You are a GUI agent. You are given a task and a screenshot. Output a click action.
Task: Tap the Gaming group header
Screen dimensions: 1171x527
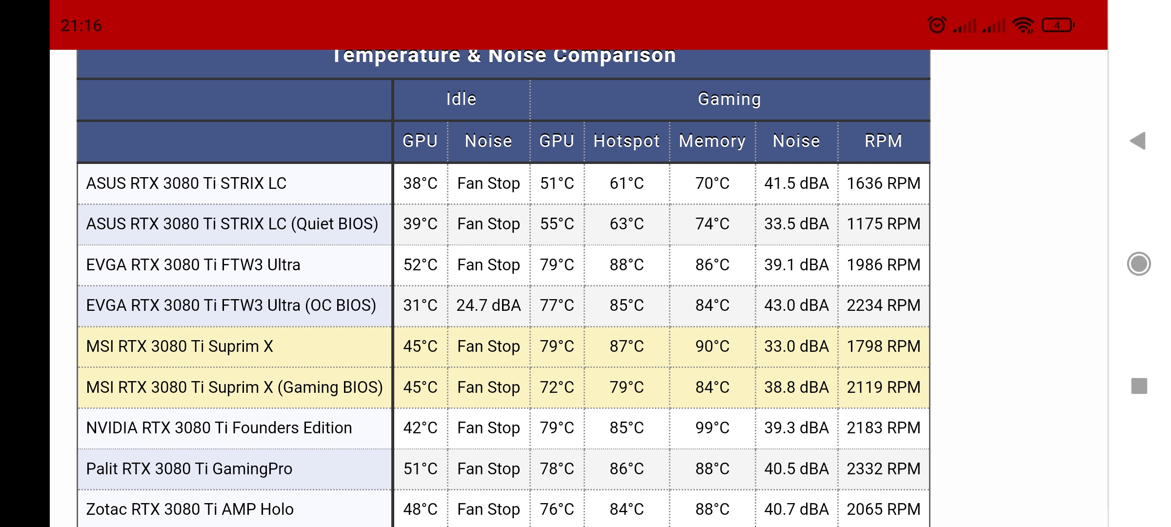click(x=729, y=99)
